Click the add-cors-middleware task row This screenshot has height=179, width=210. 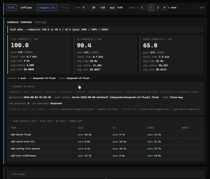point(105,156)
